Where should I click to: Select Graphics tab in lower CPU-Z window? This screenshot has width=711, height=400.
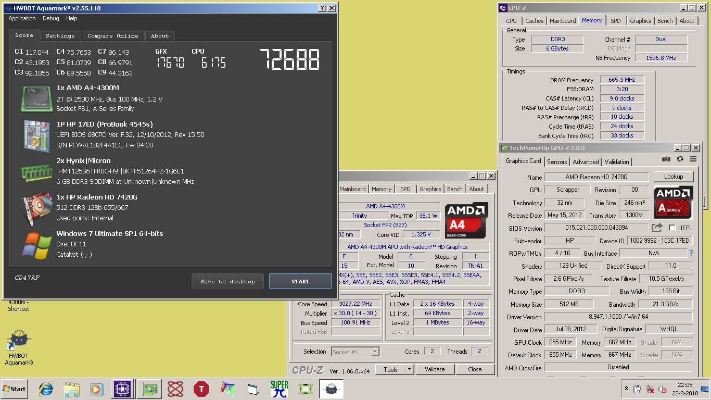[430, 189]
